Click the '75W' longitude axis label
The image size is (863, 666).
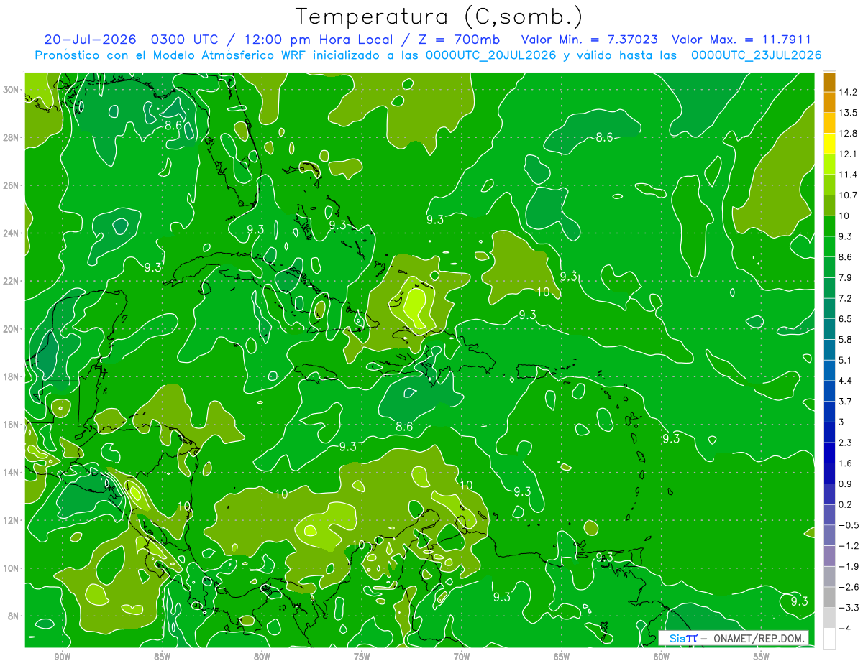pos(362,657)
